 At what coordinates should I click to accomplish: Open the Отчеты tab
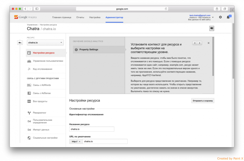80,17
